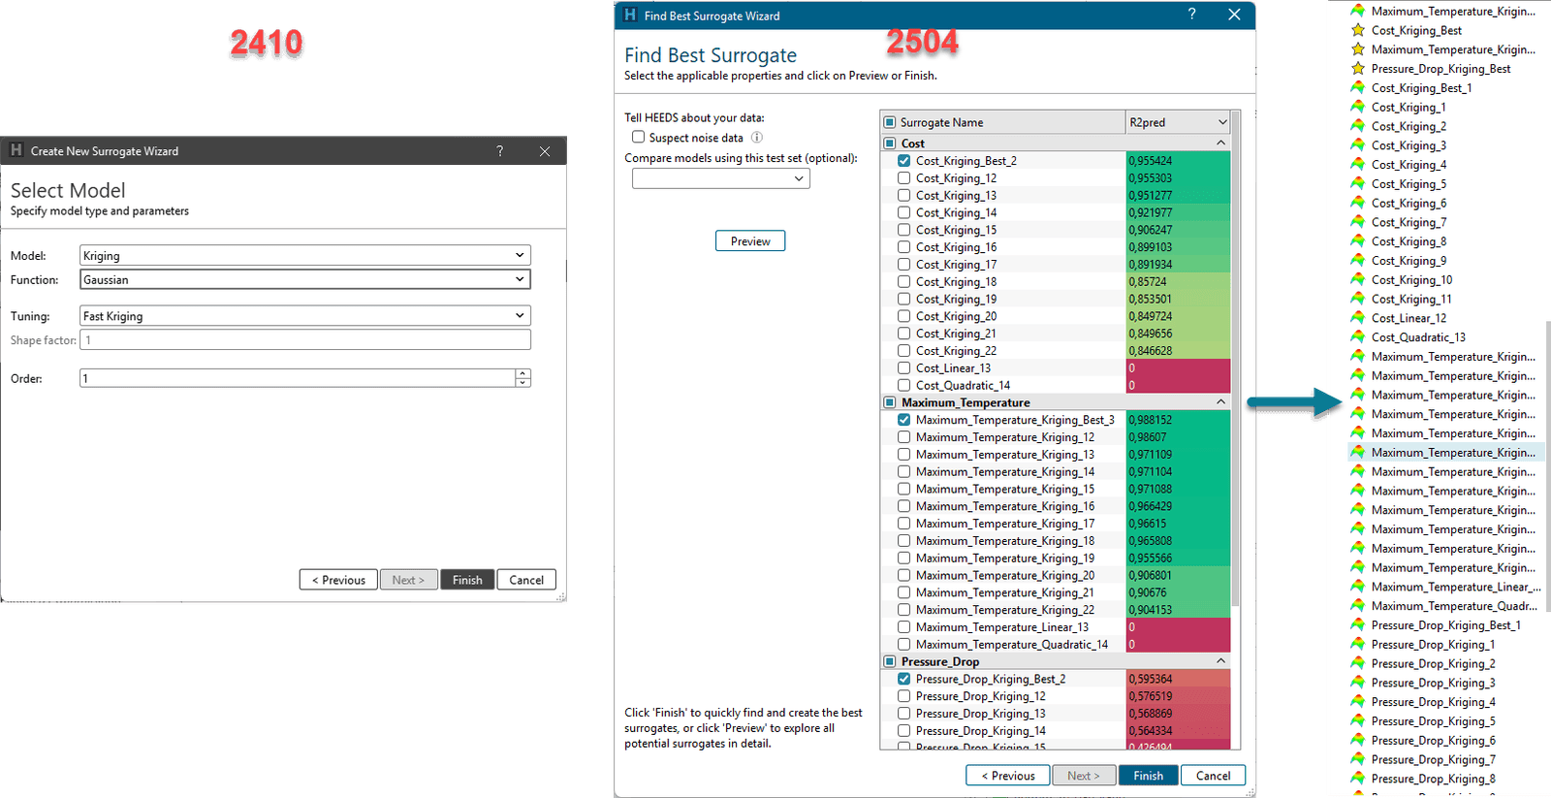
Task: Click the surrogate icon of Cost_Kriging_8
Action: tap(1358, 241)
